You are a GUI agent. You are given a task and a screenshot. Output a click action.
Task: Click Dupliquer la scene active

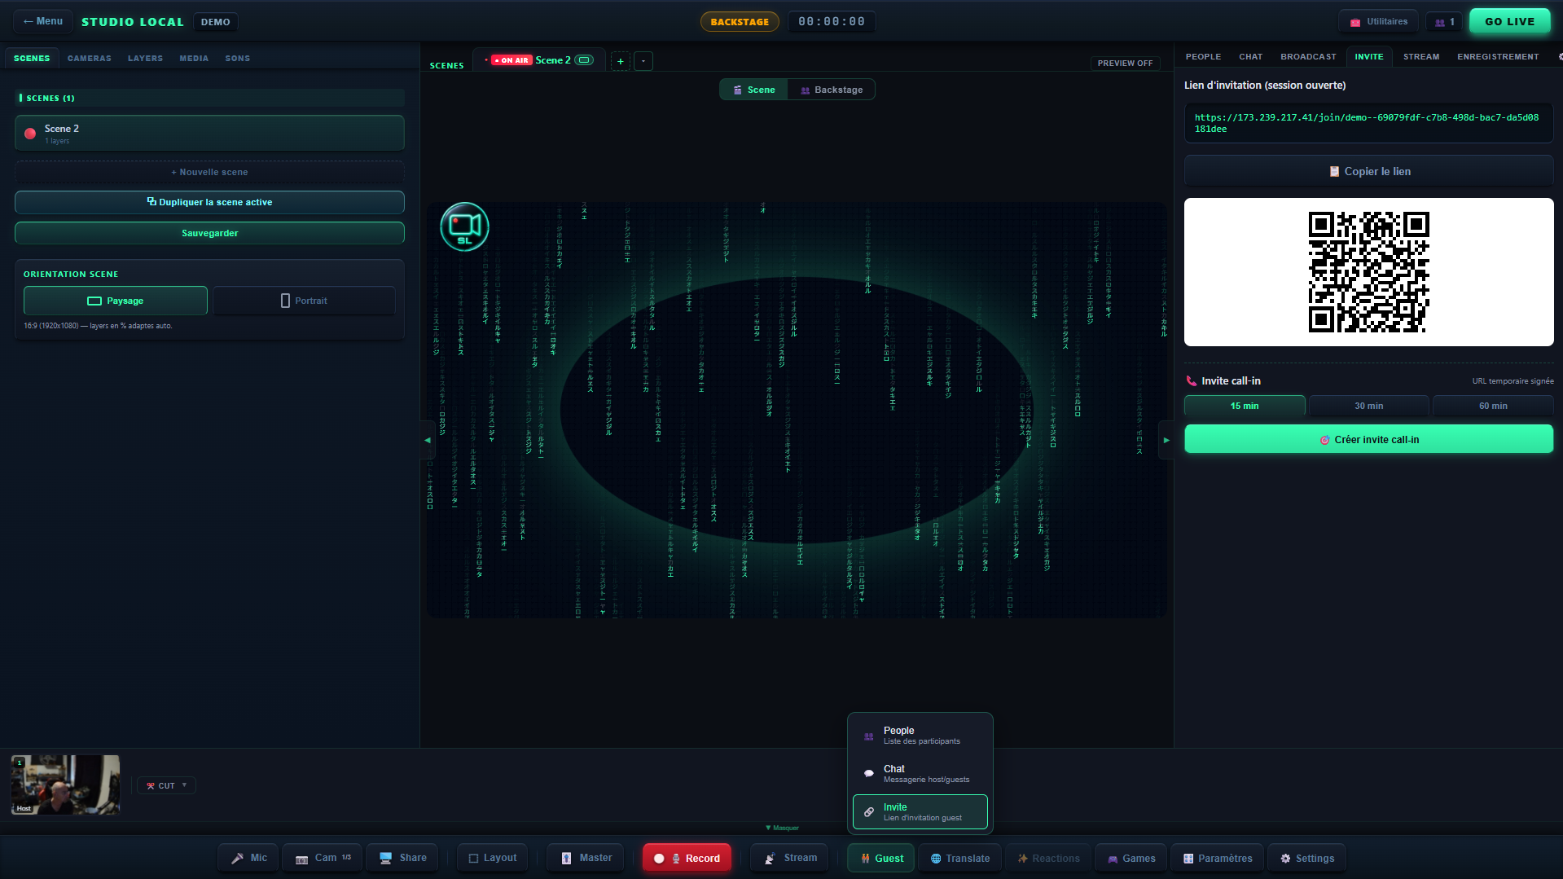(209, 202)
